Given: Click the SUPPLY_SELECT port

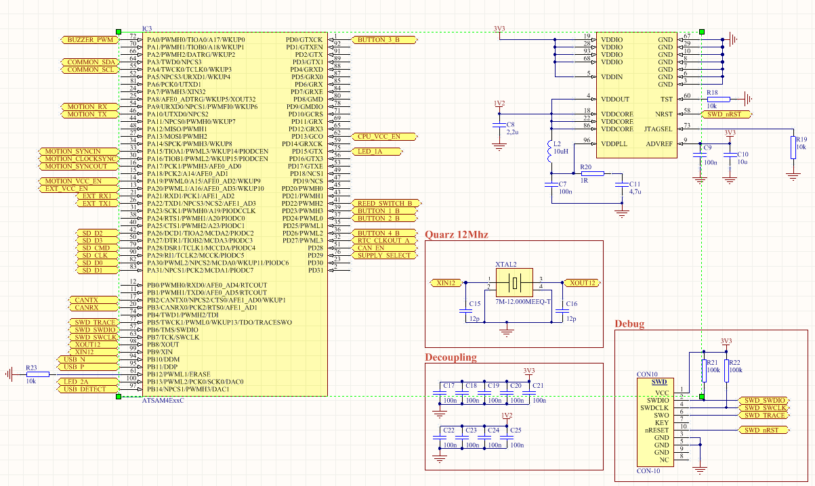Looking at the screenshot, I should [383, 255].
